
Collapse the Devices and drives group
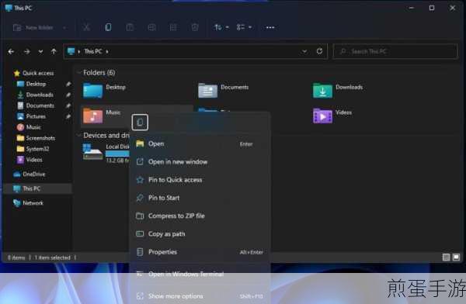(x=78, y=136)
